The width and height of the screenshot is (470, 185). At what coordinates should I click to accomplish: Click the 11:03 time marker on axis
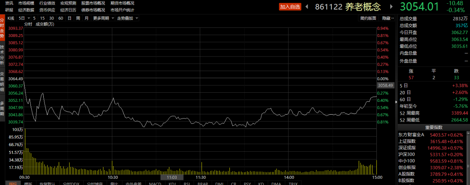[171, 177]
